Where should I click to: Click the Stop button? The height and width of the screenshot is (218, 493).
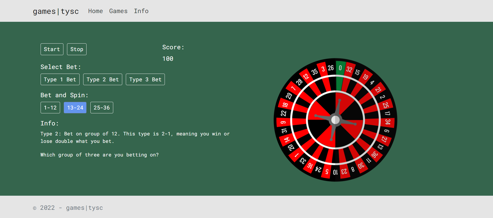[x=77, y=49]
